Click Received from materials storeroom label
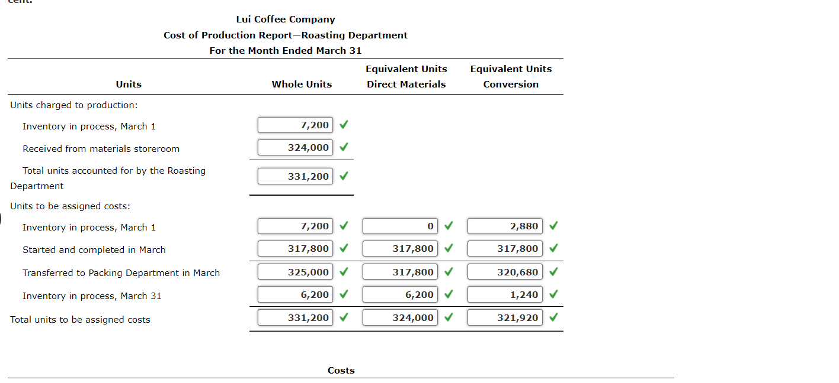Image resolution: width=839 pixels, height=383 pixels. point(101,148)
